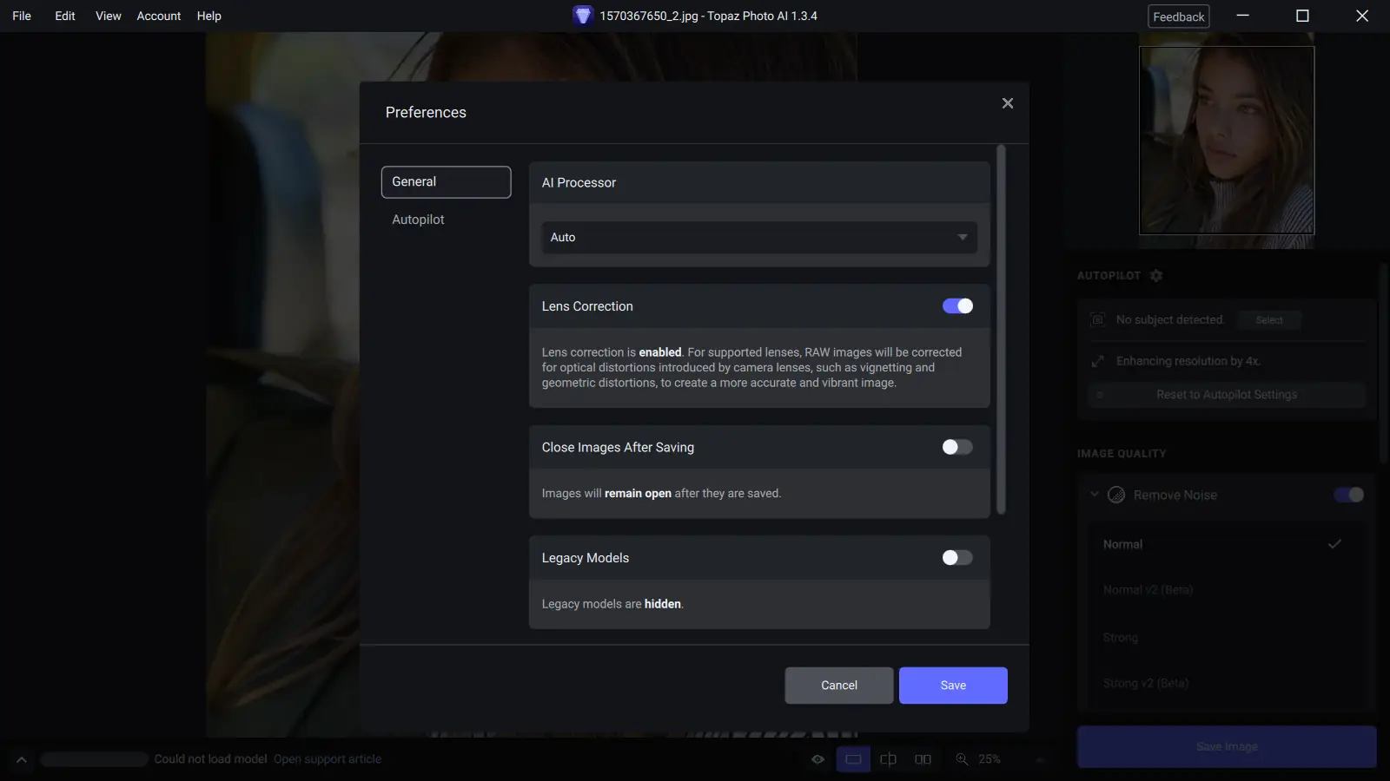Image resolution: width=1390 pixels, height=781 pixels.
Task: Select the split view layout icon
Action: pyautogui.click(x=888, y=759)
